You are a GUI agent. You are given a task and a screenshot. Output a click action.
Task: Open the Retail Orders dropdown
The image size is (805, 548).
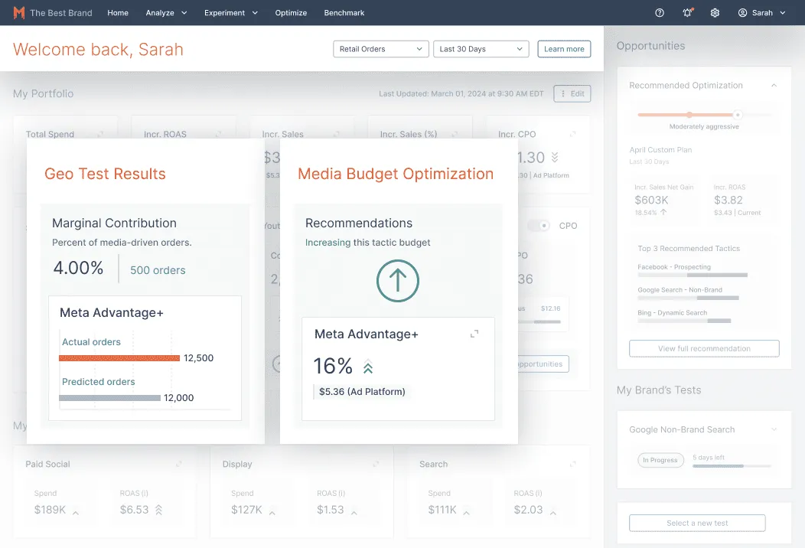380,48
